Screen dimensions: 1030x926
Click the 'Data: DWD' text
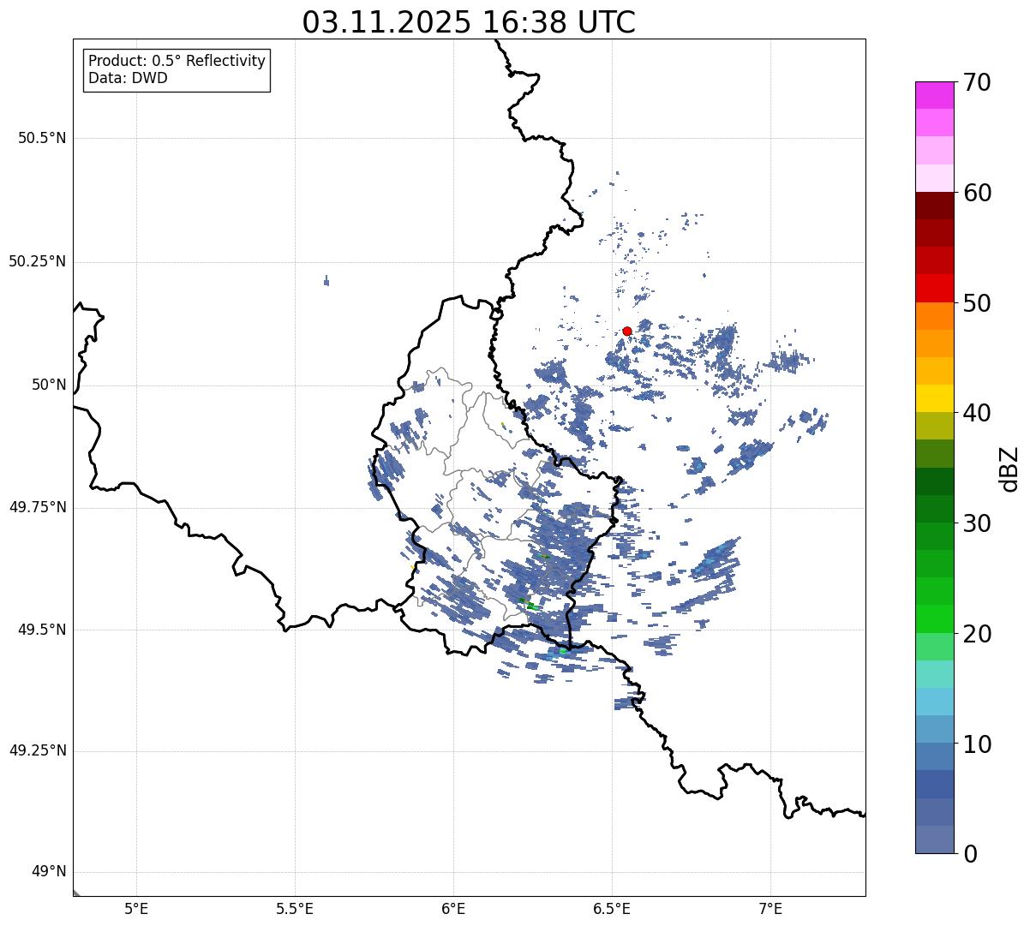tap(128, 79)
